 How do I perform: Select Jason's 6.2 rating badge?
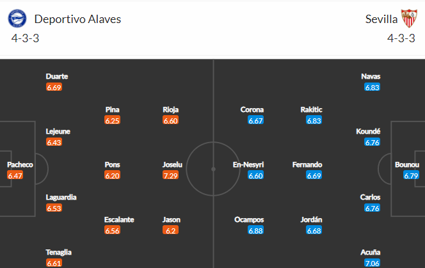tap(170, 231)
